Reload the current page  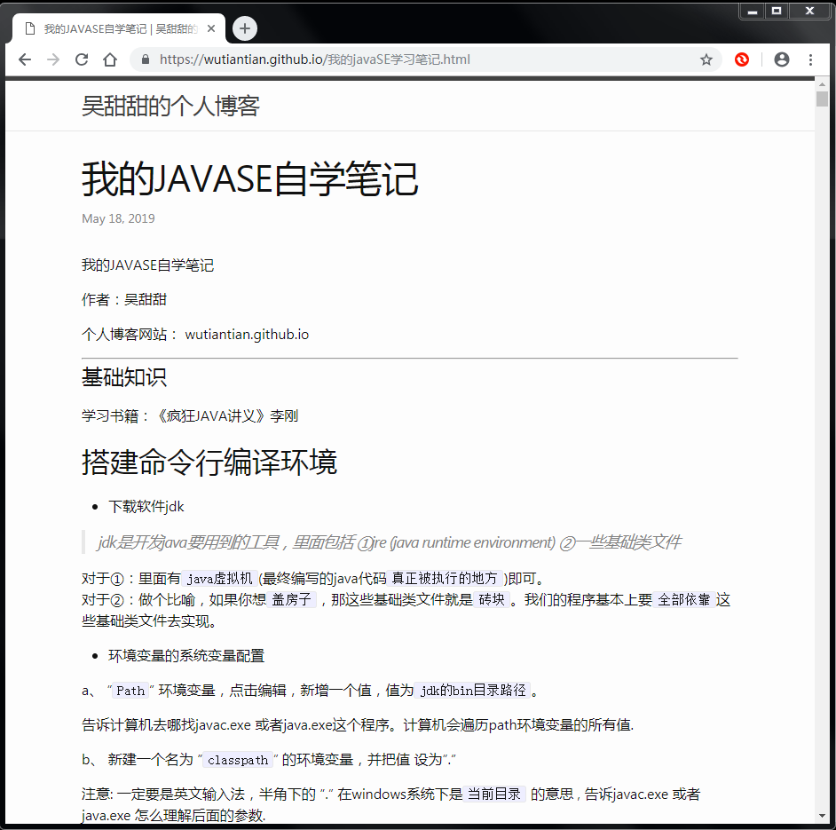tap(82, 59)
